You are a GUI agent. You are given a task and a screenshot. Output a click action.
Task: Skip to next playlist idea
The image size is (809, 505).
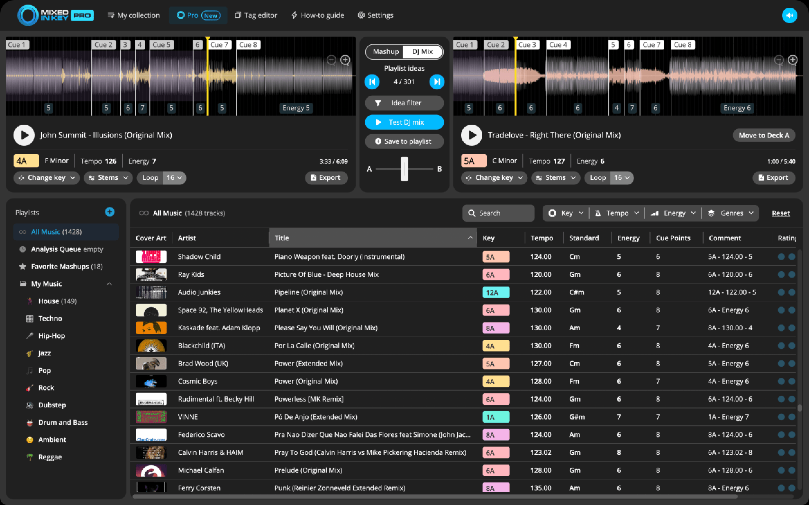coord(437,82)
